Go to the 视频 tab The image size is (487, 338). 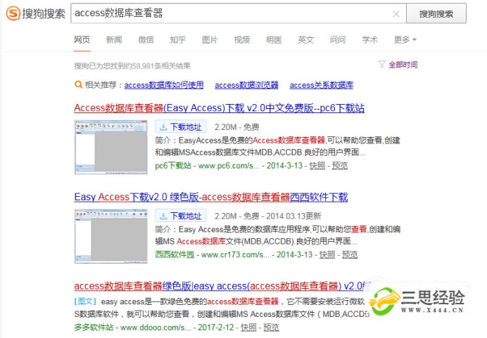point(242,39)
